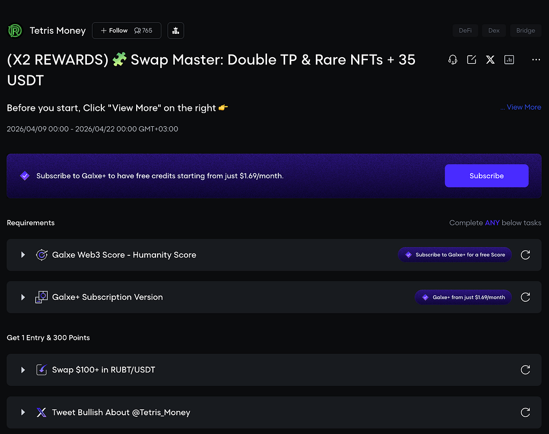Click the X logo beside Tweet Bullish
549x434 pixels.
point(41,413)
